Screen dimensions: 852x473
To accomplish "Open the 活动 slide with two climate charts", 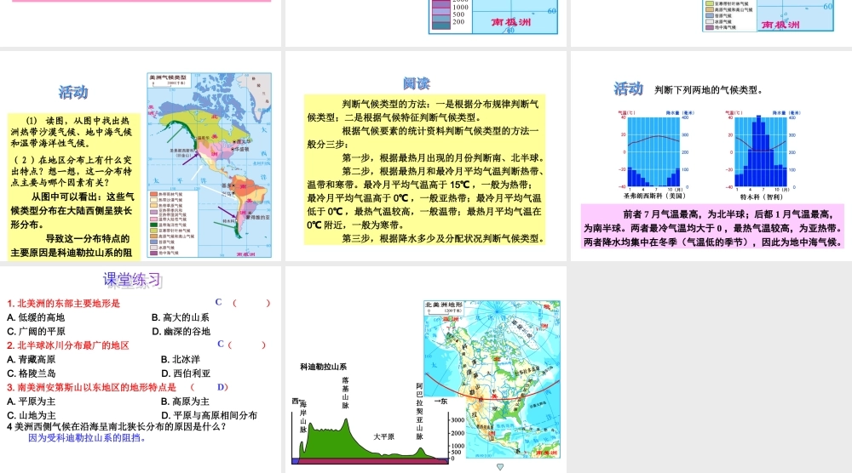I will [711, 156].
